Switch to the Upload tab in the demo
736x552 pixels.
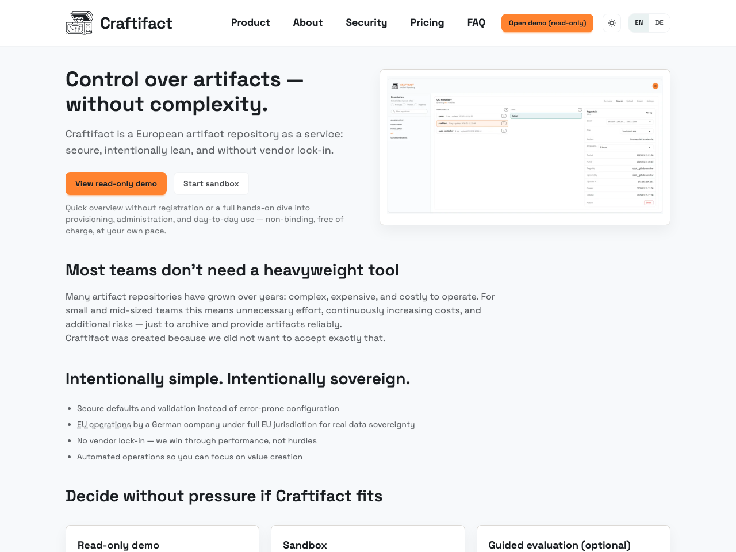tap(630, 101)
